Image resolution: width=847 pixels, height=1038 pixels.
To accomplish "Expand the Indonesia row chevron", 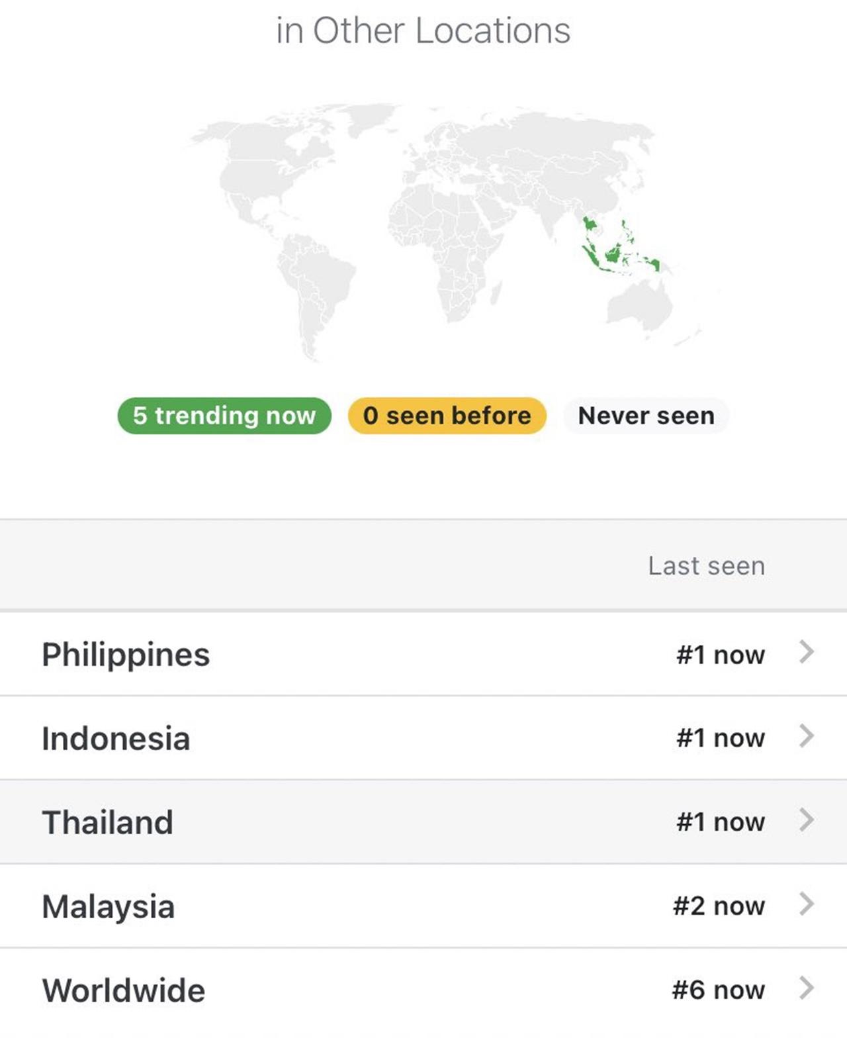I will (806, 736).
